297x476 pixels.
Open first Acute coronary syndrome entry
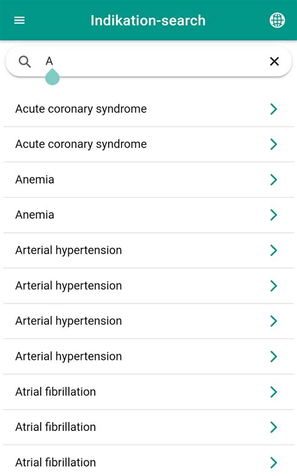click(148, 109)
